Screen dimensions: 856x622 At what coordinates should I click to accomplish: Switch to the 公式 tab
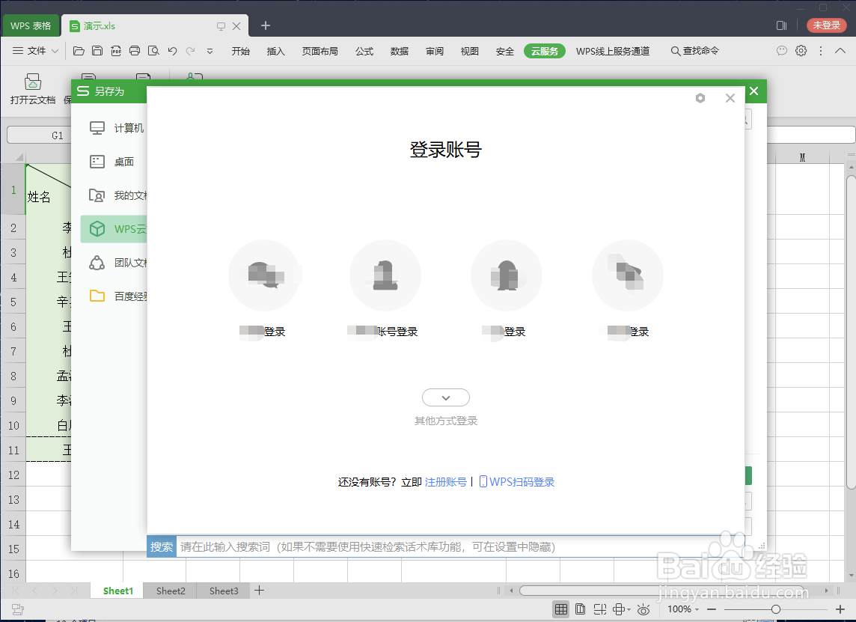pyautogui.click(x=364, y=51)
